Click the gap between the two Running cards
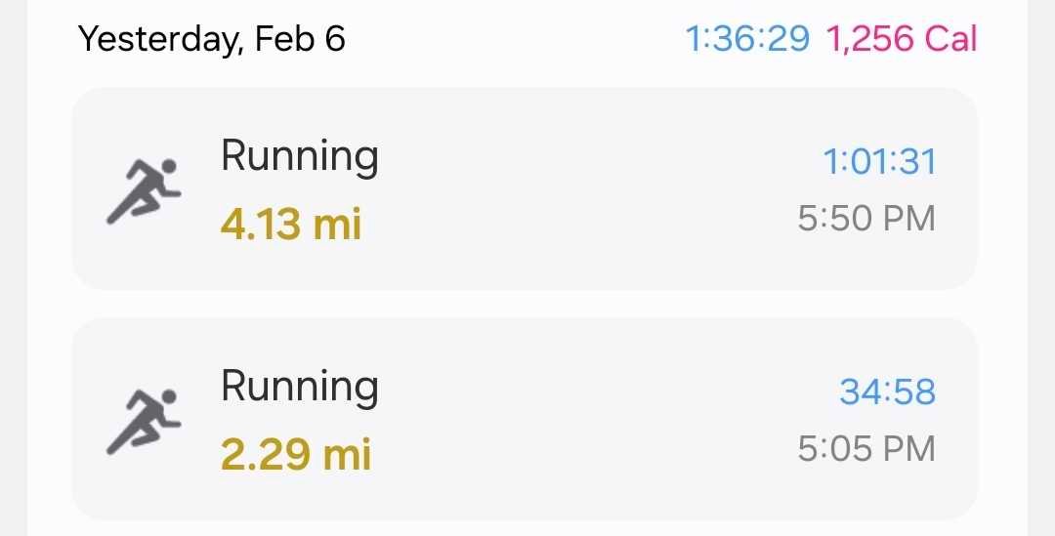Viewport: 1055px width, 536px height. [x=525, y=304]
